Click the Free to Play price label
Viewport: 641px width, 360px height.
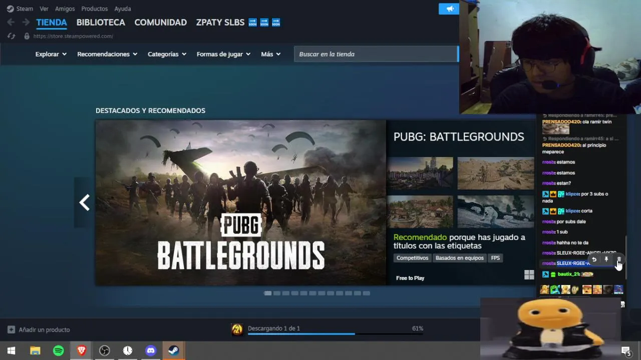[x=410, y=278]
